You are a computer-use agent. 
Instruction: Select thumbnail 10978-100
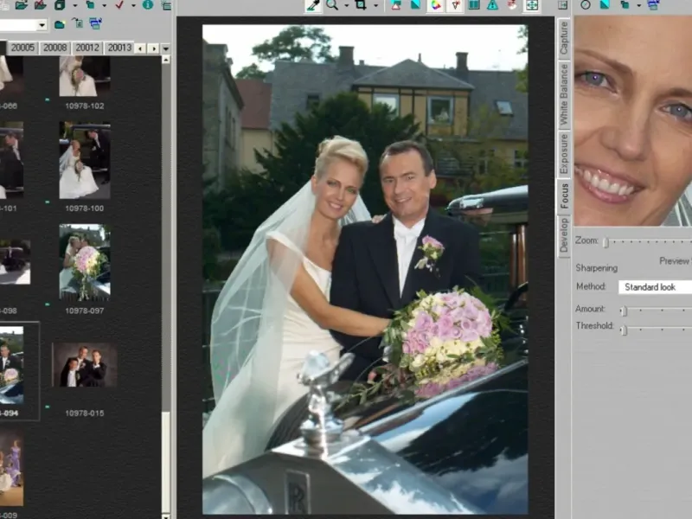click(84, 161)
